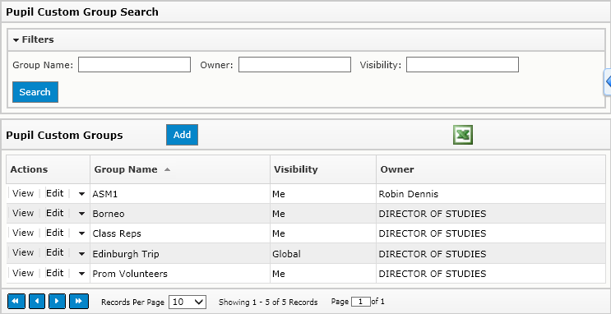611x314 pixels.
Task: Go to last page of records
Action: click(79, 302)
